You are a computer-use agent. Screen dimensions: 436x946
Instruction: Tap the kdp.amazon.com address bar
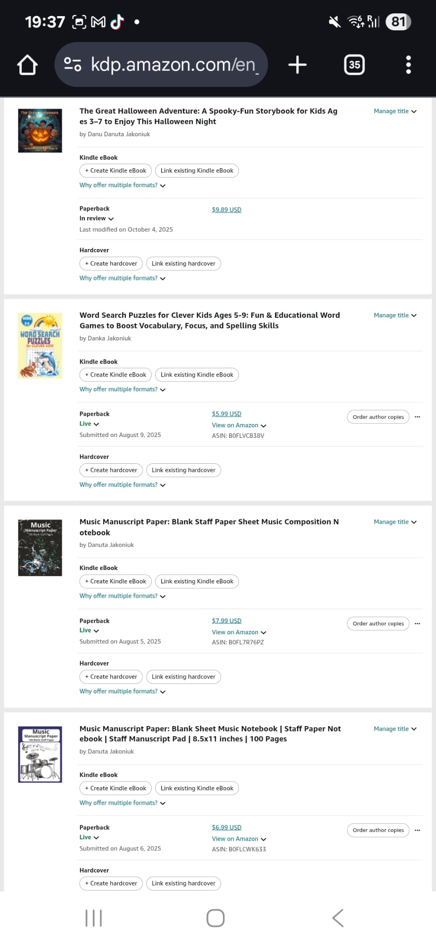click(161, 65)
